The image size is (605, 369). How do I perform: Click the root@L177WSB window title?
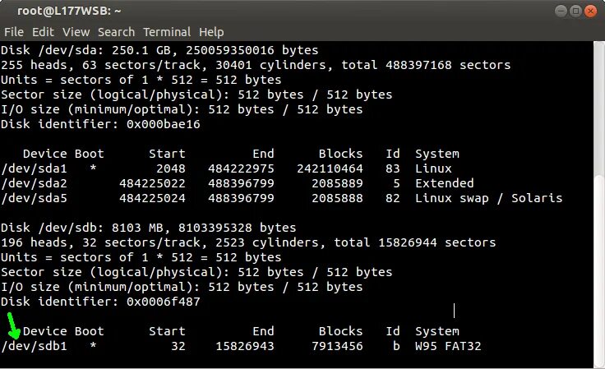point(70,12)
